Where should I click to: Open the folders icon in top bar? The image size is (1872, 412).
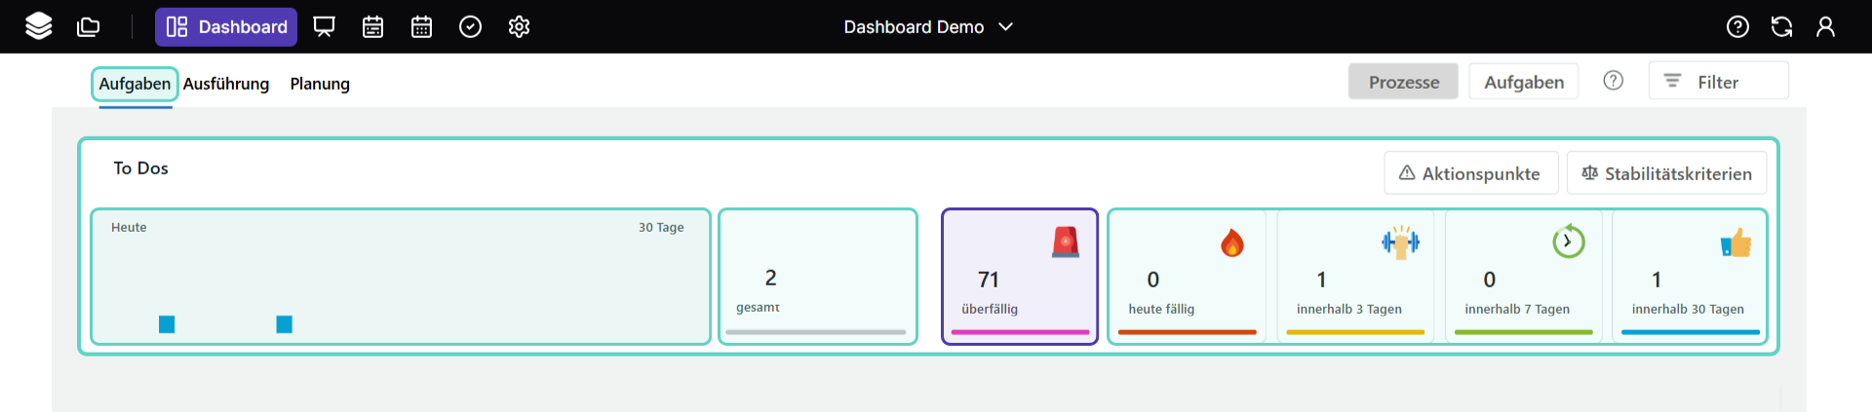[89, 26]
